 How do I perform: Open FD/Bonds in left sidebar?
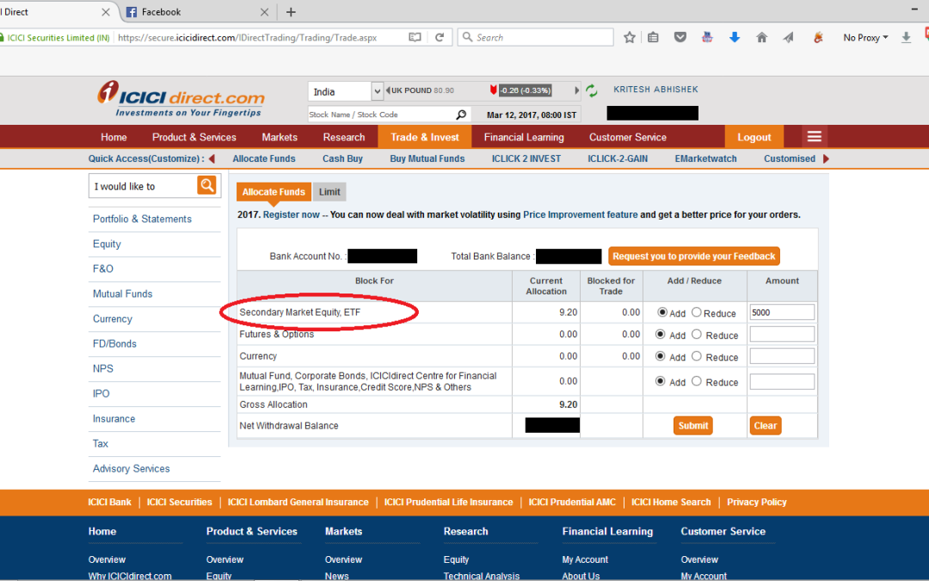(x=114, y=343)
